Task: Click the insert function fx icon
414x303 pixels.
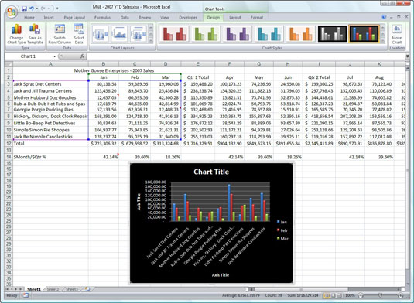Action: pos(82,56)
